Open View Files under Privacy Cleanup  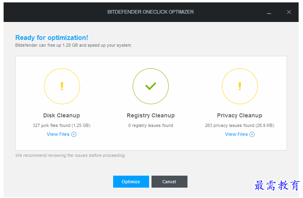click(x=240, y=134)
